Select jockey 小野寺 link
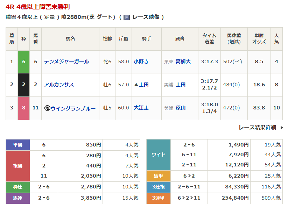 click(141, 62)
